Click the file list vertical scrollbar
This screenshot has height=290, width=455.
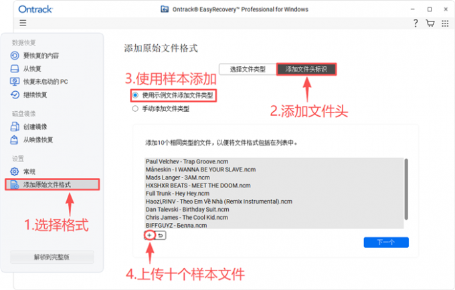406,189
